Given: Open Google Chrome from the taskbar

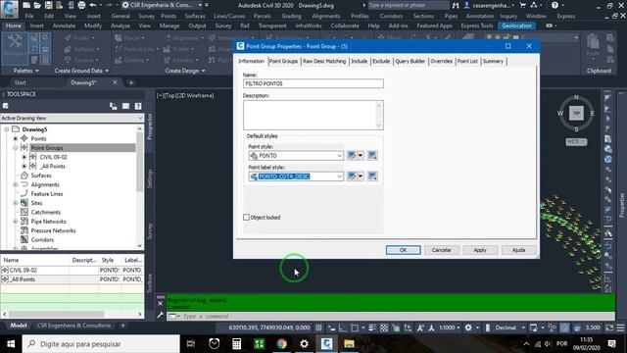Looking at the screenshot, I should [281, 344].
